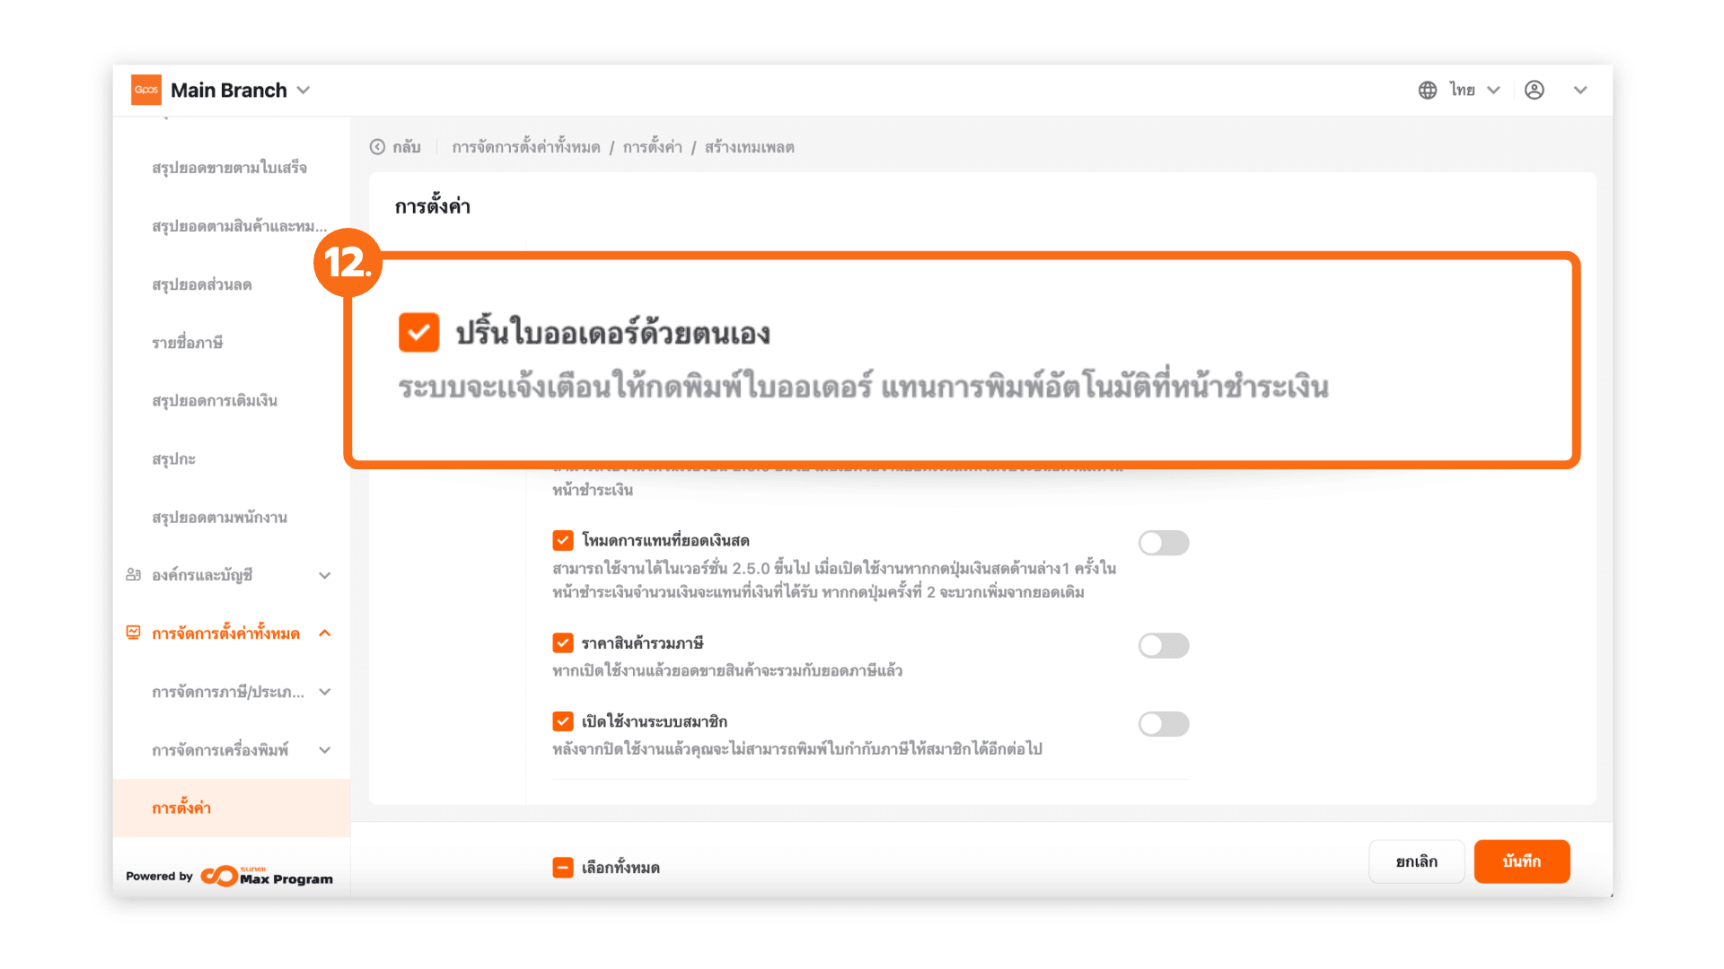This screenshot has width=1724, height=969.
Task: Click the ยกเลิก cancel button
Action: coord(1416,861)
